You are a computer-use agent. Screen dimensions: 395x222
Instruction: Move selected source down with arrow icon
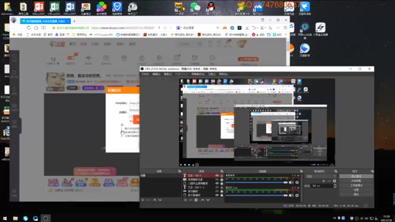tap(208, 200)
